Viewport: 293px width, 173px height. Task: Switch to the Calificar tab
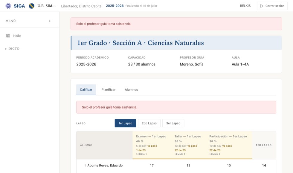pyautogui.click(x=86, y=90)
